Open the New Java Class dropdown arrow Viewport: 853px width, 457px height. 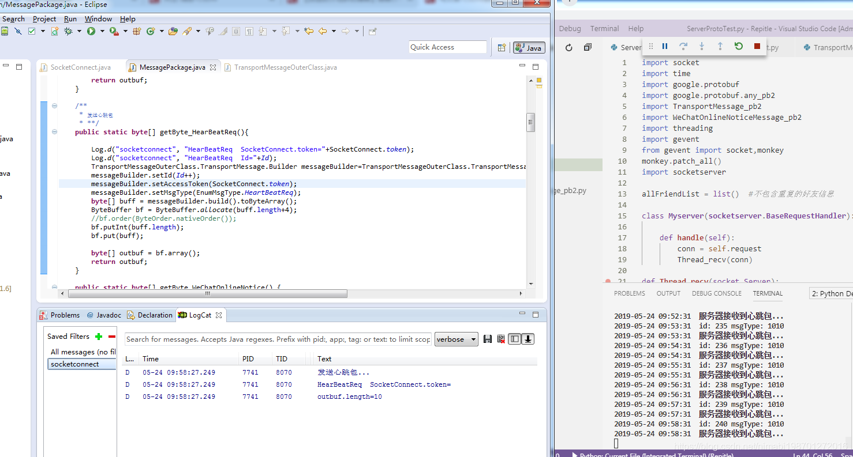(161, 31)
